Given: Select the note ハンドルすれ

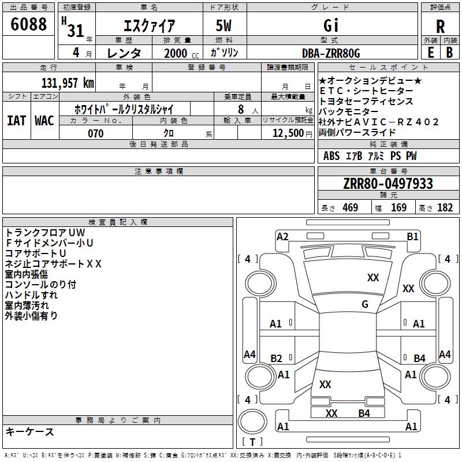Looking at the screenshot, I should (x=31, y=295).
